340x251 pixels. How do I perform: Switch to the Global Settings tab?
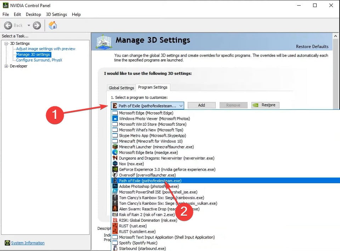[x=121, y=88]
